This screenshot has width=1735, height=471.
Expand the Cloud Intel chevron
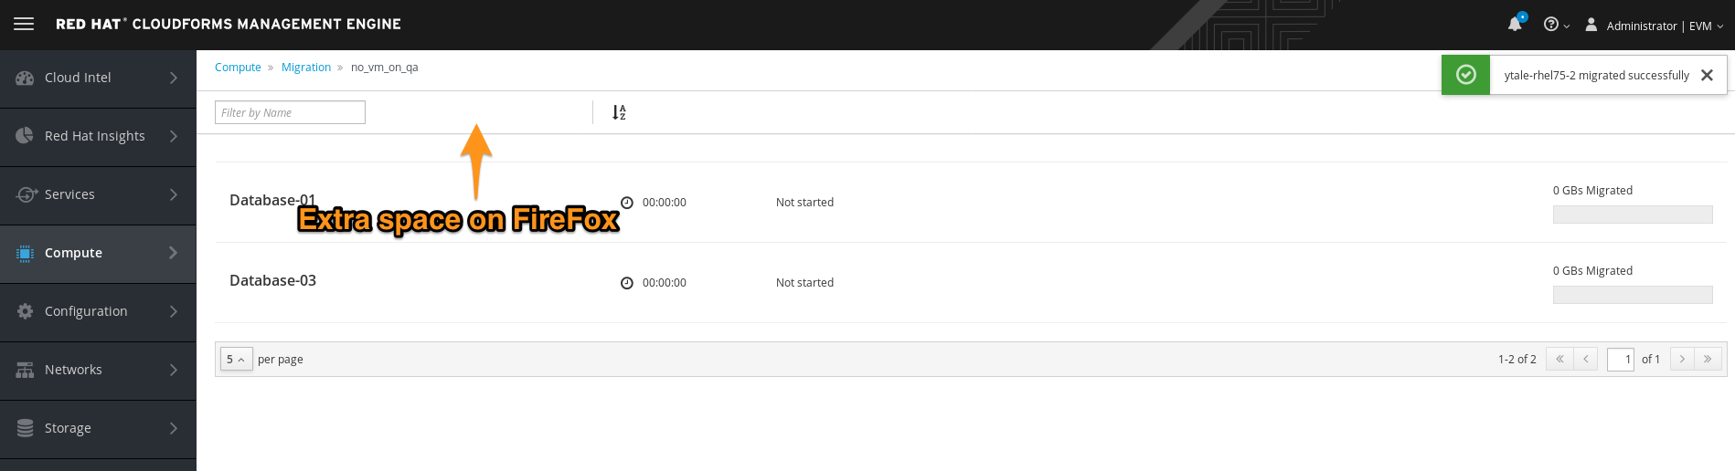[x=174, y=78]
